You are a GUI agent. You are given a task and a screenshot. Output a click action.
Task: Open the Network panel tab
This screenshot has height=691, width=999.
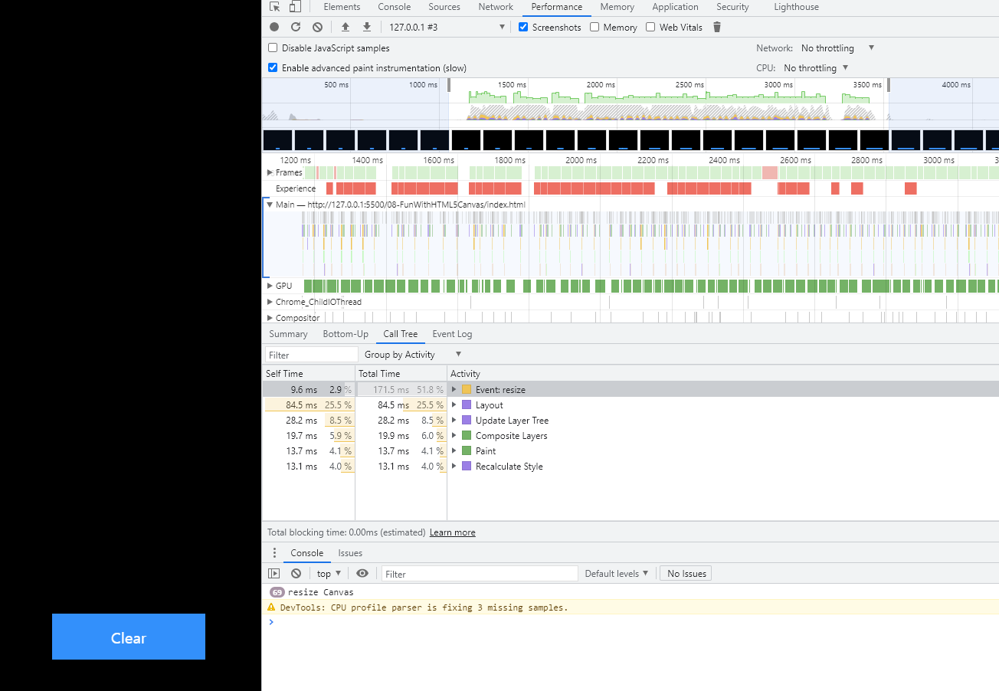pyautogui.click(x=496, y=7)
